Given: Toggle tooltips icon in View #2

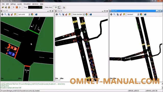Looking at the screenshot, I should coord(124,14).
